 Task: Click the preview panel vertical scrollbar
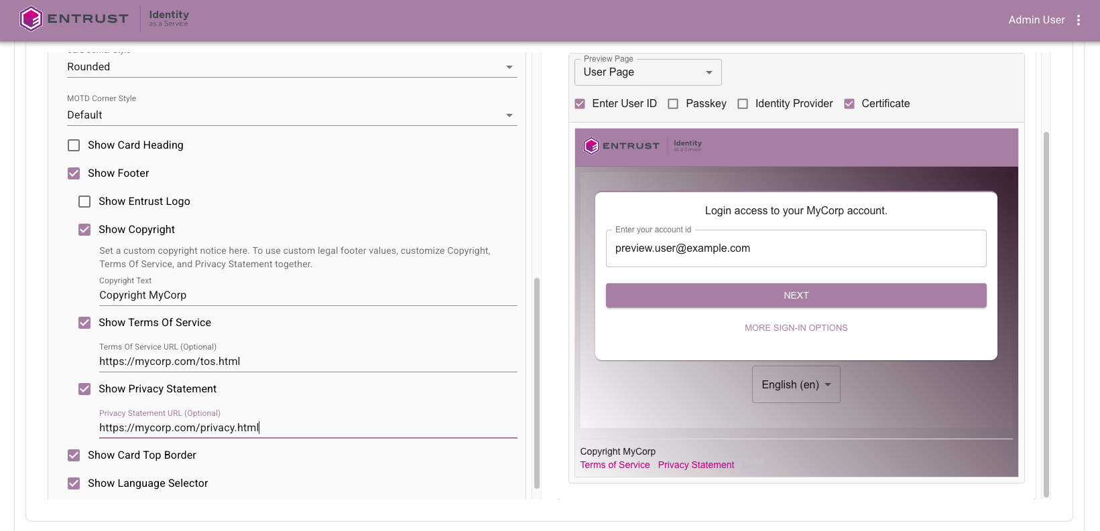1046,314
